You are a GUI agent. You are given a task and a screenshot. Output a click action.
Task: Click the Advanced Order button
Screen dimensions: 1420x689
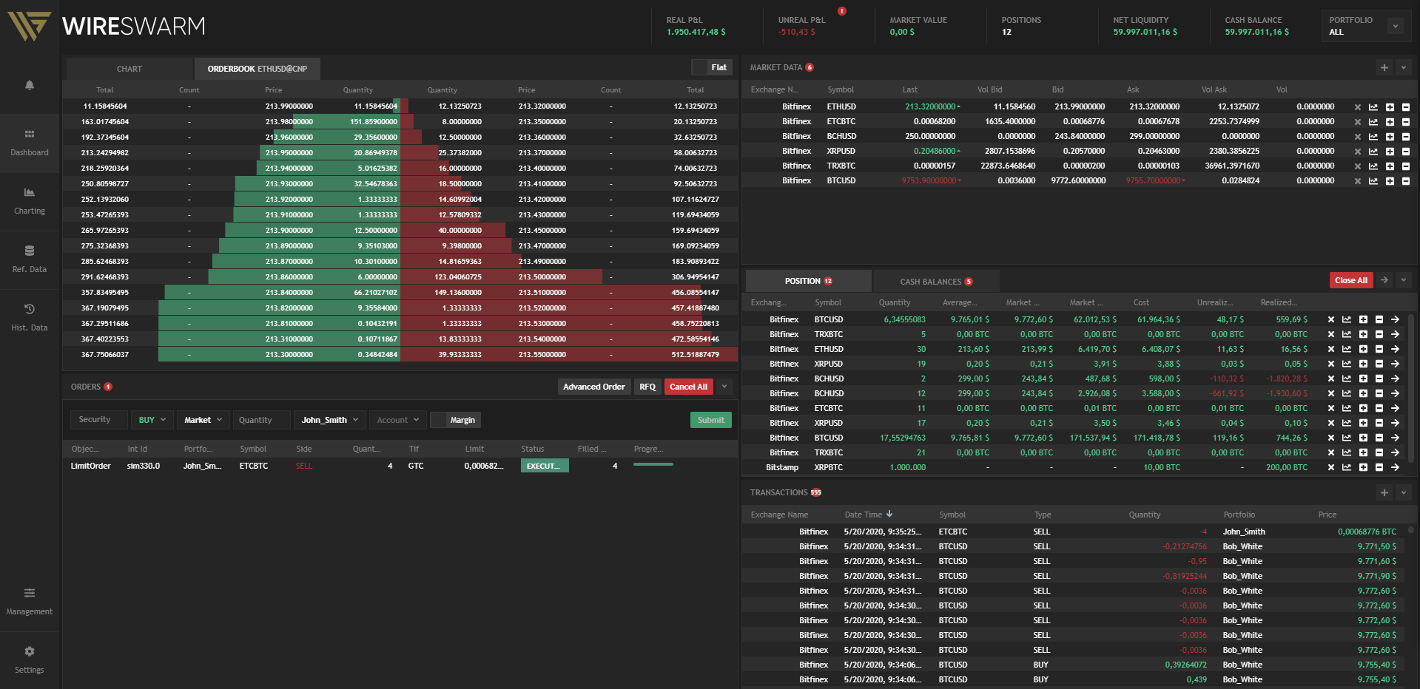coord(594,387)
